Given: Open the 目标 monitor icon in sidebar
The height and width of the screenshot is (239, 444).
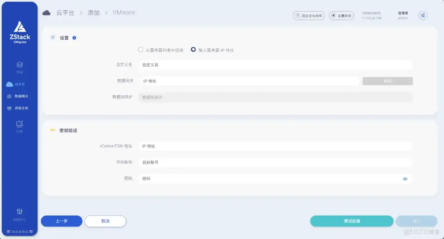Looking at the screenshot, I should coord(19,126).
